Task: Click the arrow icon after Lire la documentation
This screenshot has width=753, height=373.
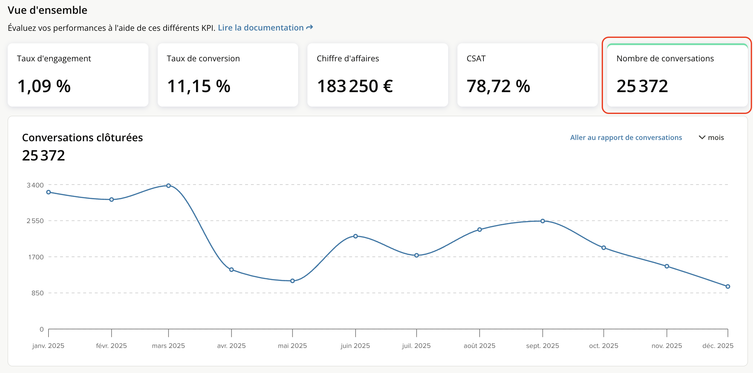Action: tap(309, 28)
